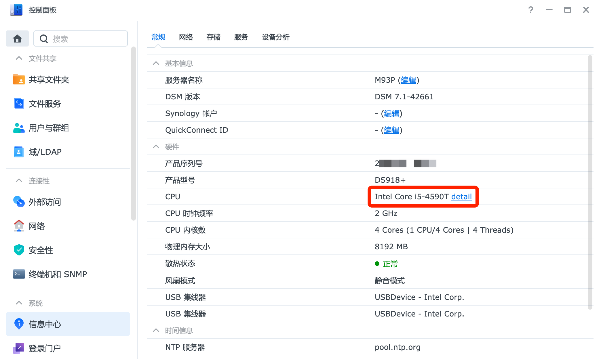
Task: Go to Control Panel home icon
Action: coord(17,38)
